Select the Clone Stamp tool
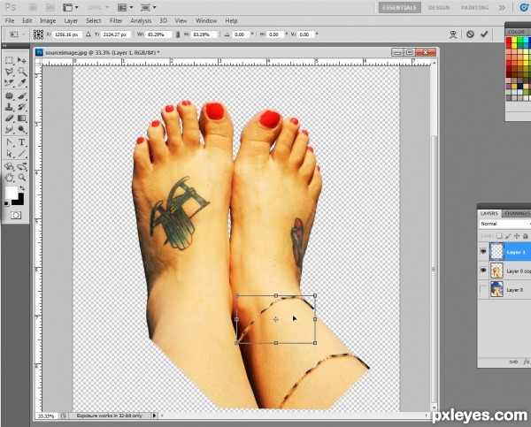 pyautogui.click(x=9, y=107)
